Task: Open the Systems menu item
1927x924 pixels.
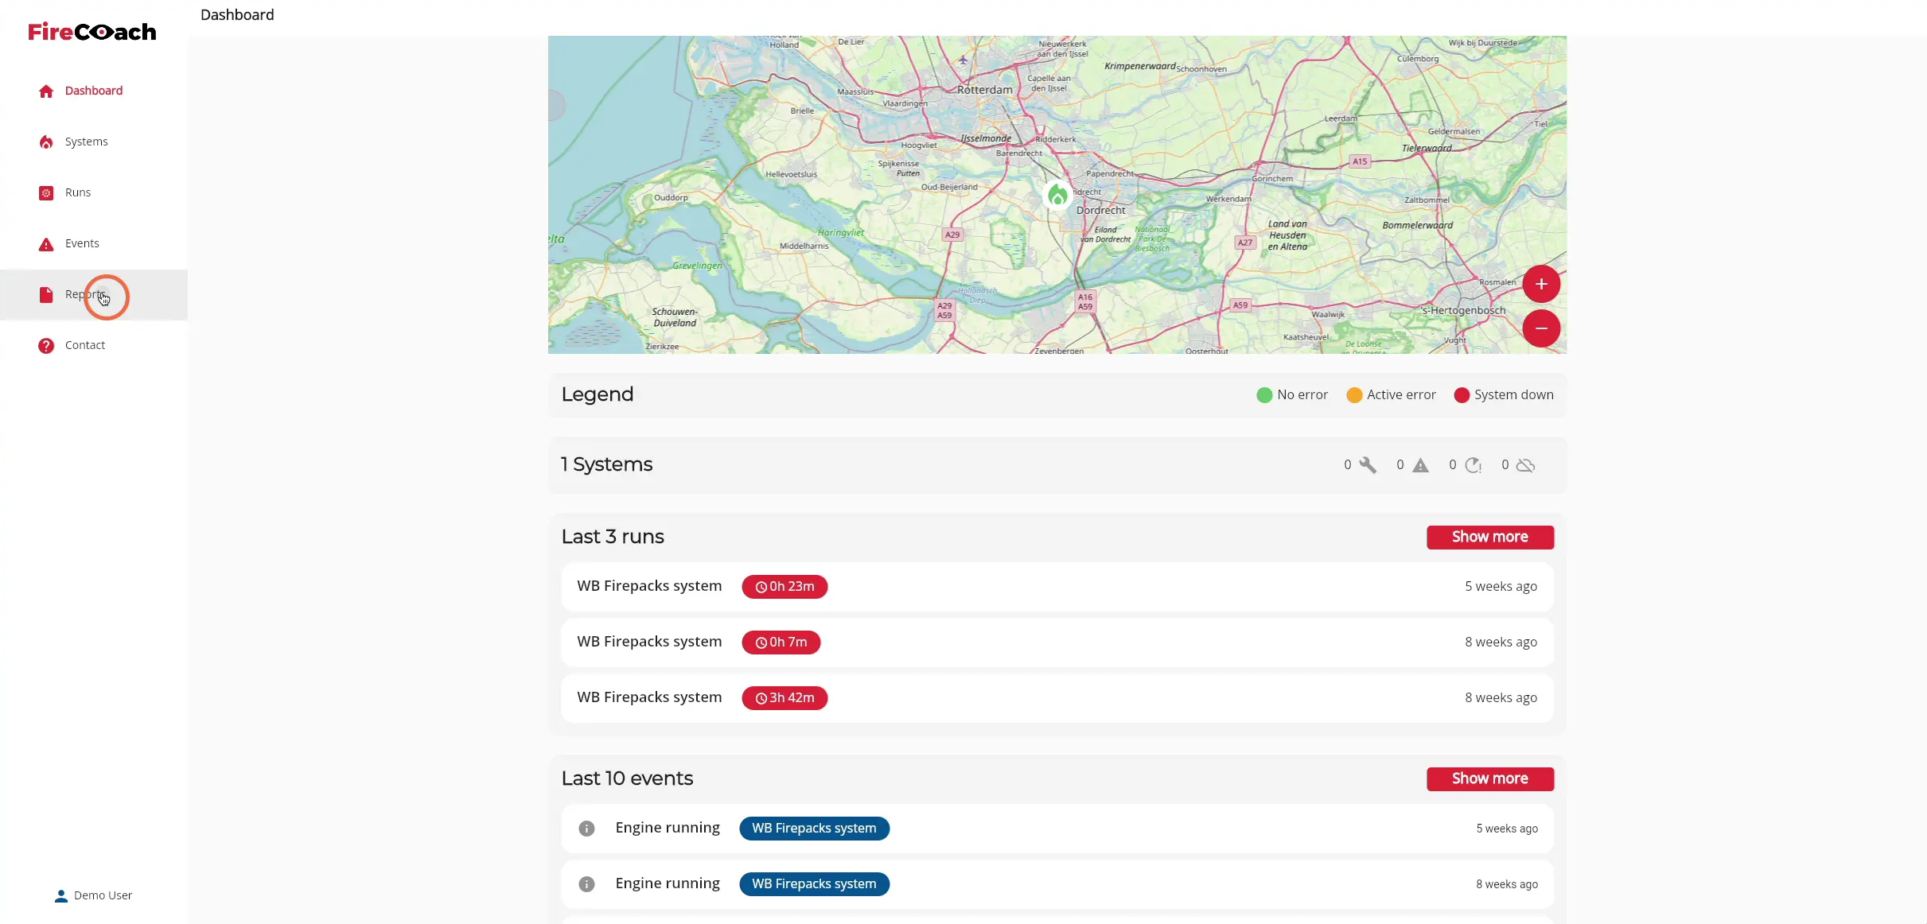Action: (x=94, y=142)
